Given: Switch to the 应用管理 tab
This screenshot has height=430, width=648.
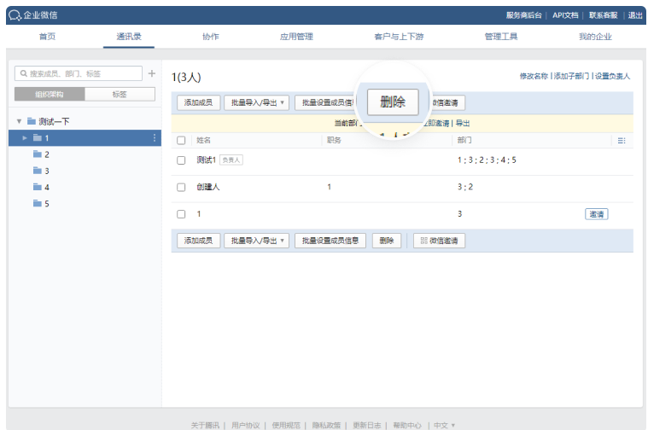Looking at the screenshot, I should (296, 37).
